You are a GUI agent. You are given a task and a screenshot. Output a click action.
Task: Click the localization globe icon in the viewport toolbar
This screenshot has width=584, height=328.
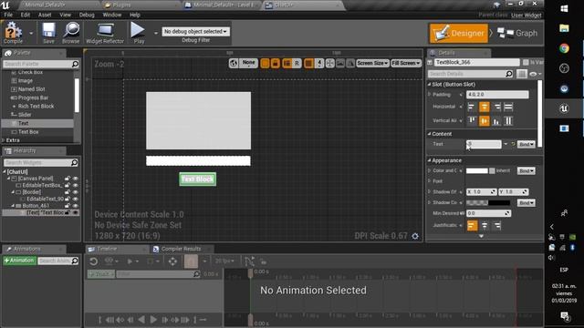coord(234,63)
